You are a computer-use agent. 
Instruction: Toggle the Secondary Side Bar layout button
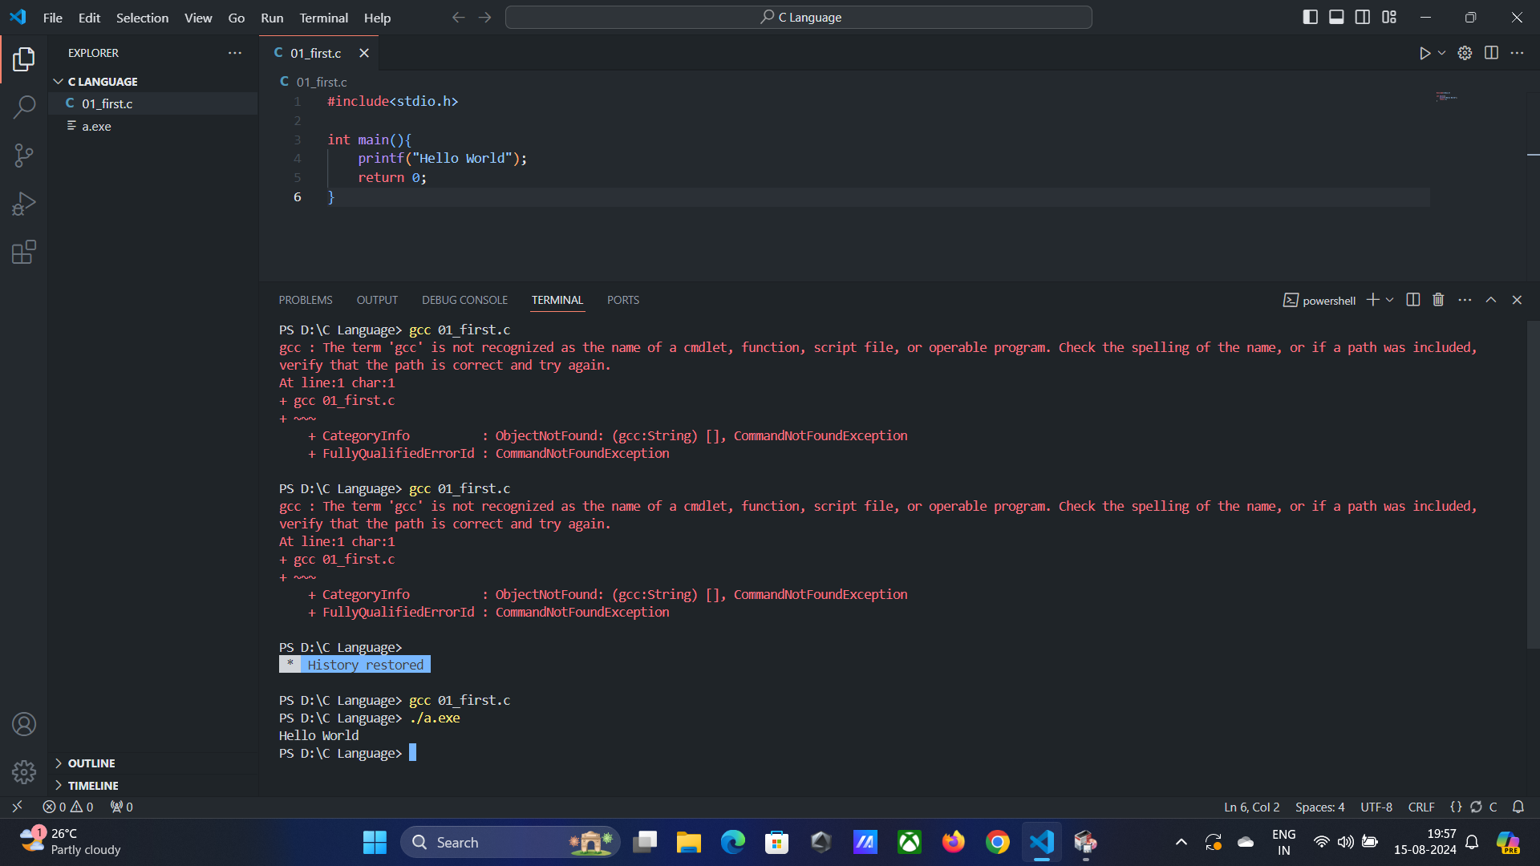click(1363, 17)
